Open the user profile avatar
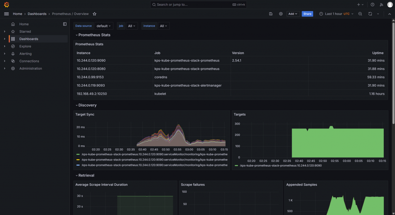Viewport: 395px width, 215px height. tap(390, 5)
